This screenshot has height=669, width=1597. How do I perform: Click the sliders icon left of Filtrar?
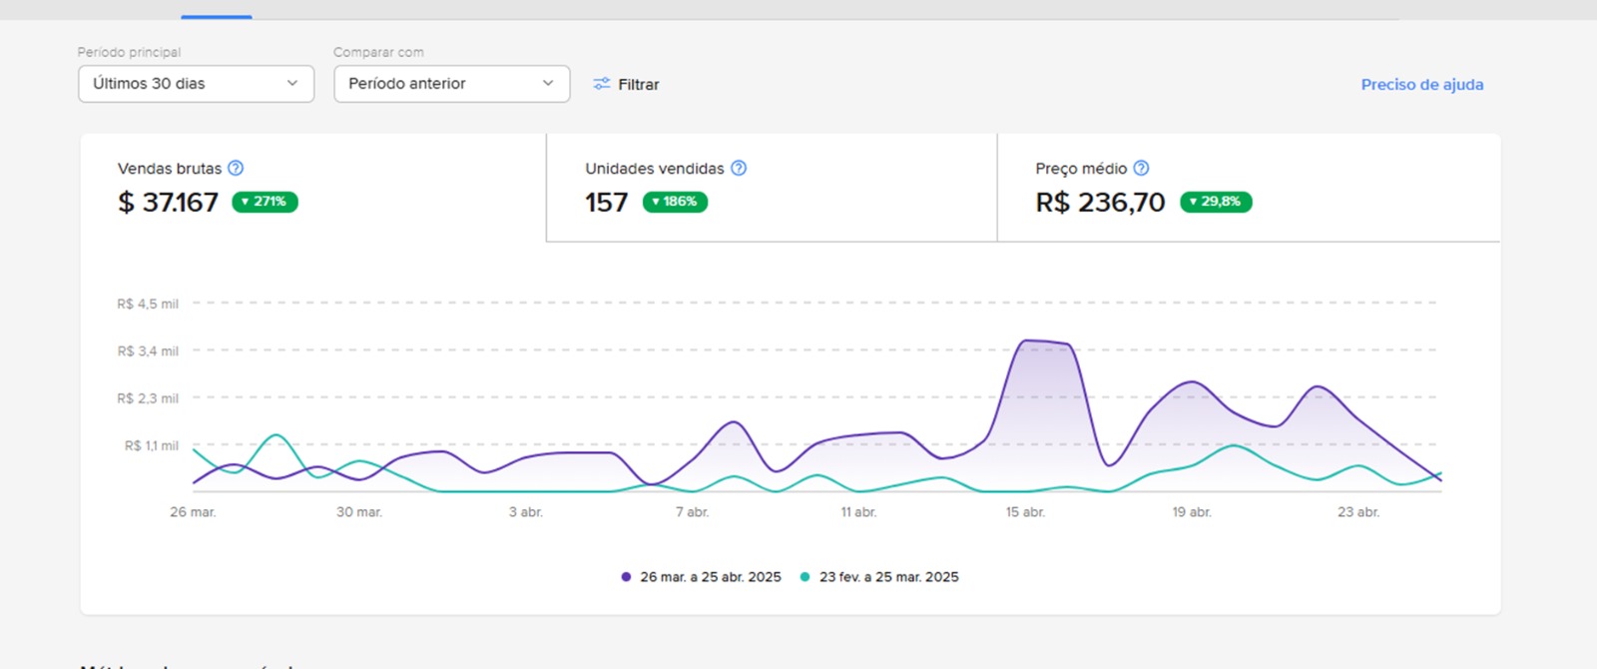[x=601, y=84]
